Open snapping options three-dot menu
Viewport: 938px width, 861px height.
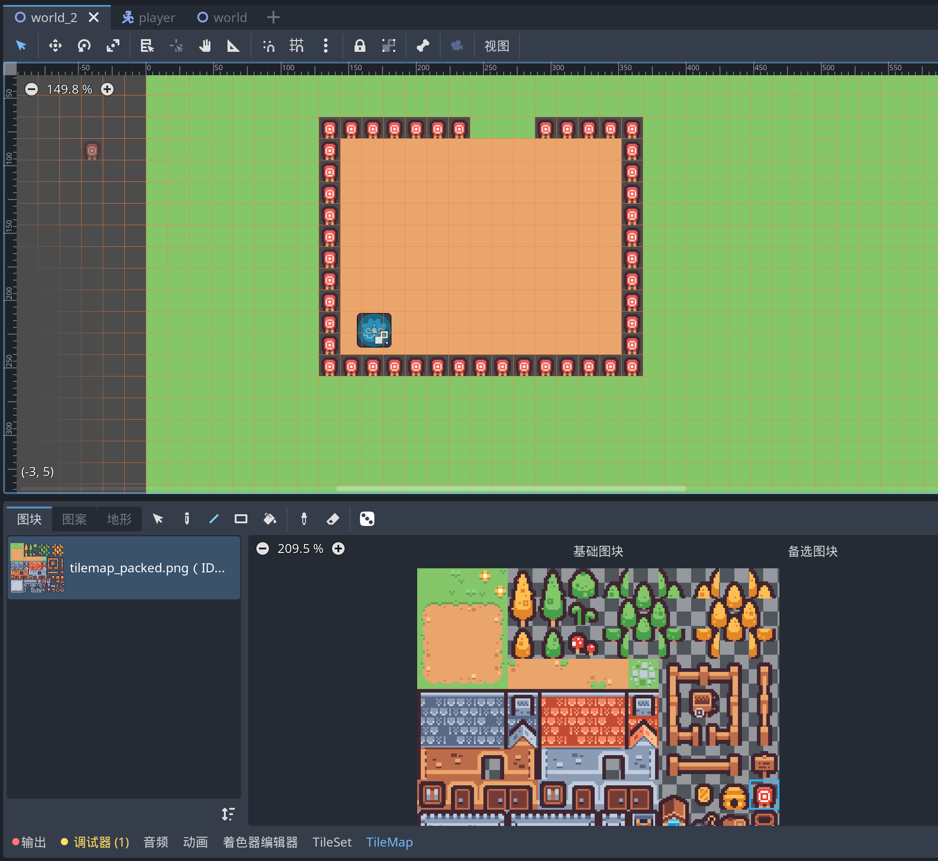(325, 45)
